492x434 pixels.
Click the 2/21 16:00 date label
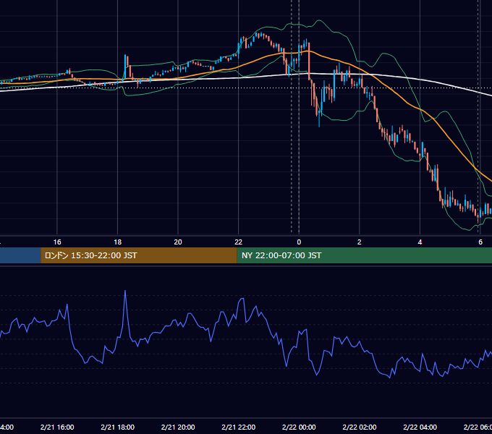pos(57,427)
